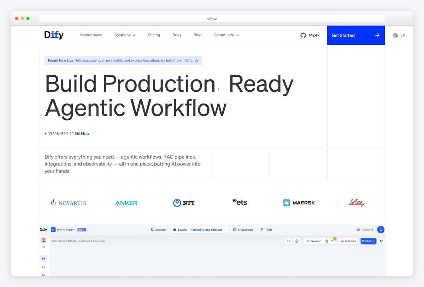The width and height of the screenshot is (424, 287).
Task: Click the Novartis company logo
Action: 68,203
